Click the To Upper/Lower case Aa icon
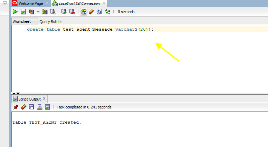 [107, 12]
